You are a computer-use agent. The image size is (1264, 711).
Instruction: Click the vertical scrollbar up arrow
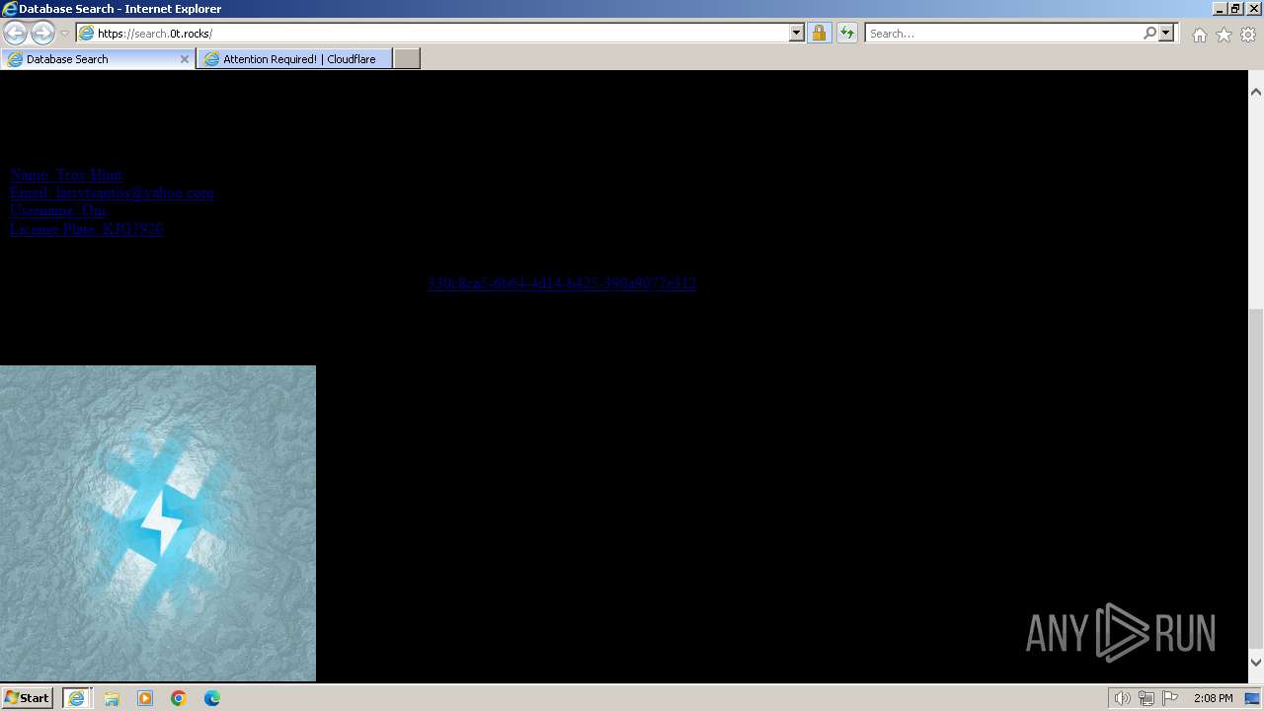[x=1256, y=92]
